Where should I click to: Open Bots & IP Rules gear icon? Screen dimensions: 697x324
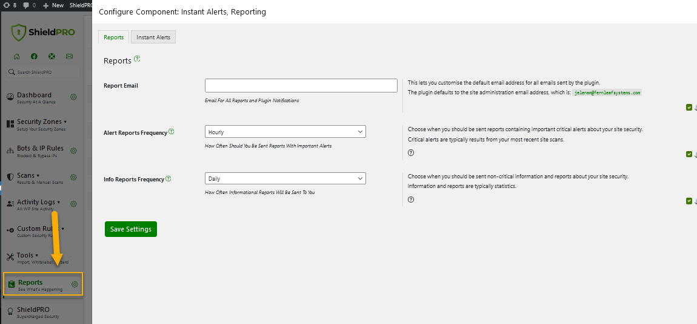[74, 151]
